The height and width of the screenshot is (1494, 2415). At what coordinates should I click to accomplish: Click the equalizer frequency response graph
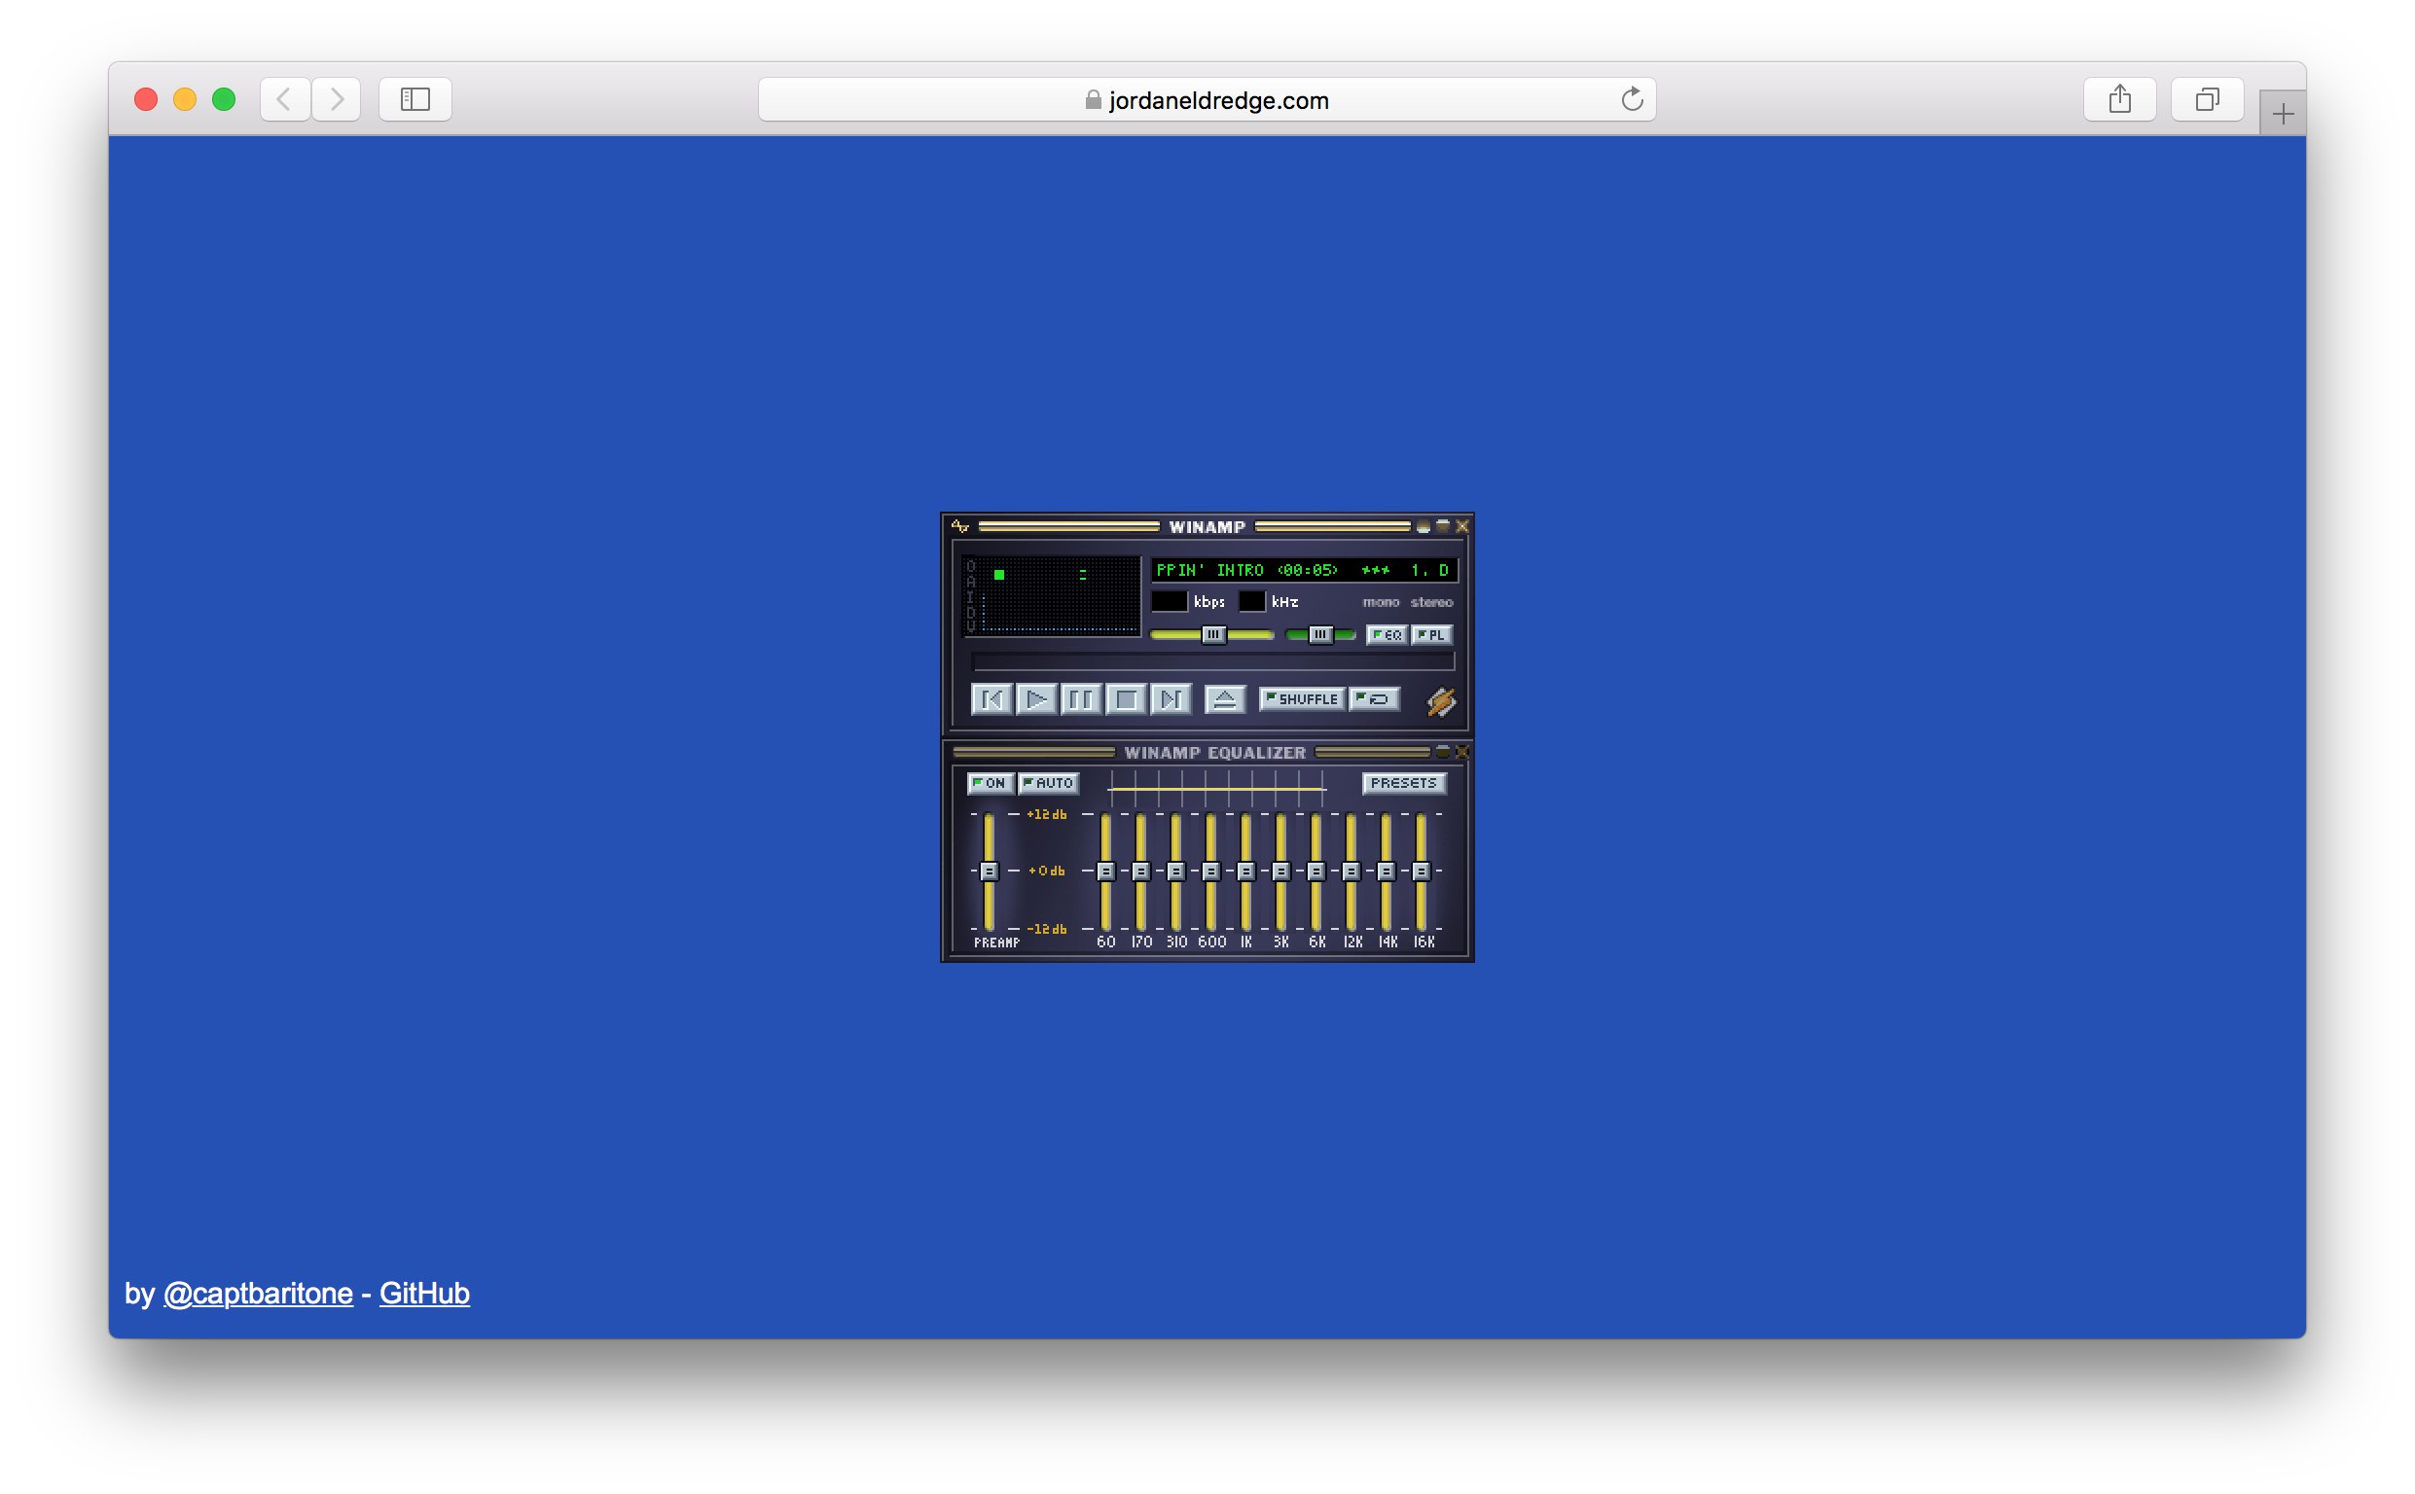pyautogui.click(x=1216, y=789)
